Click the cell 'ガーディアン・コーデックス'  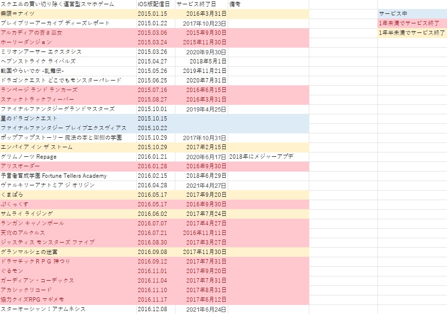68,281
